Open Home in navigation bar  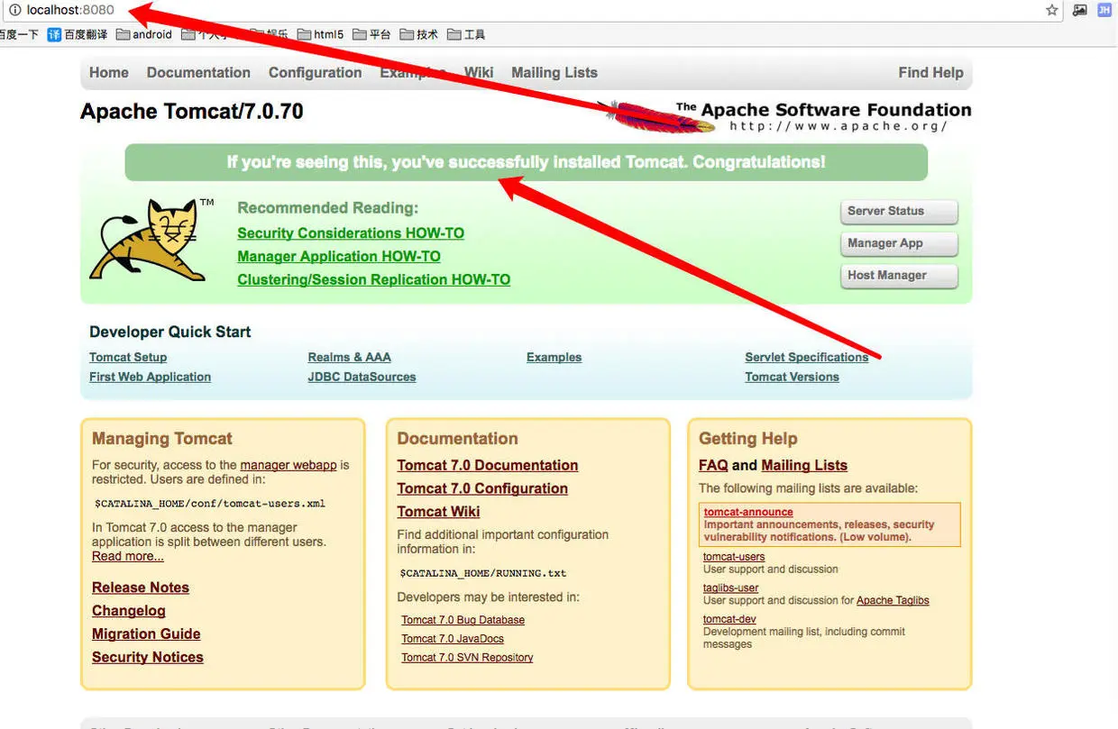pyautogui.click(x=109, y=73)
